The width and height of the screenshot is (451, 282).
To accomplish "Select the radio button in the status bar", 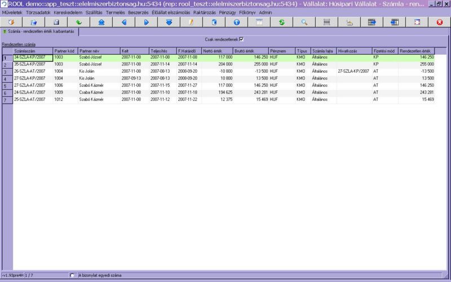I will 72,275.
